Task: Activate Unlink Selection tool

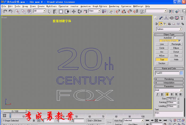Action: pos(23,11)
